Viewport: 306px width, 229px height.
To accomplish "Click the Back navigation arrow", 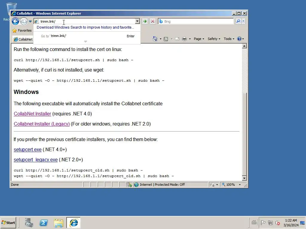I will 16,21.
